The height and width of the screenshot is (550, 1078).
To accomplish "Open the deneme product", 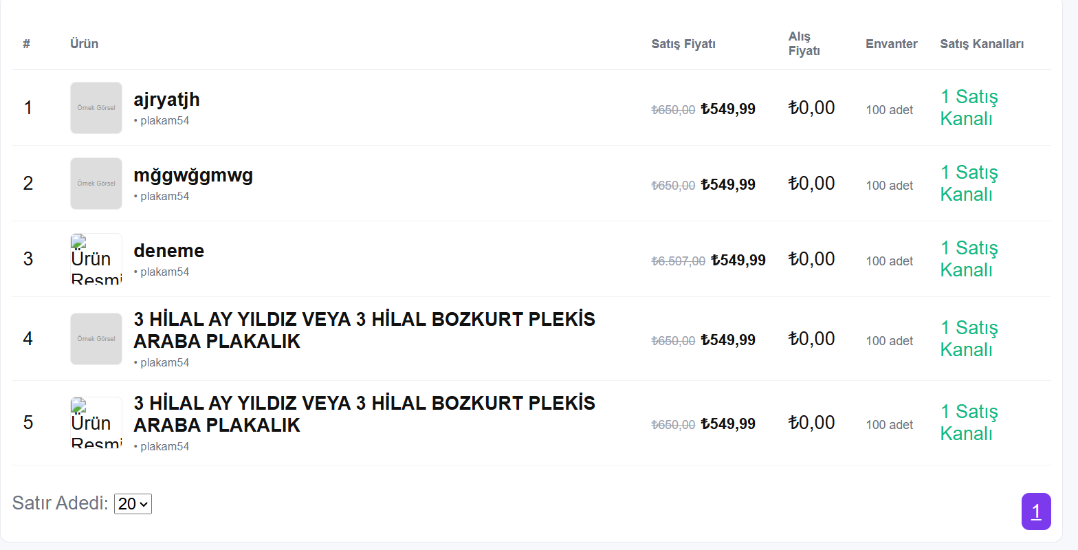I will (168, 251).
